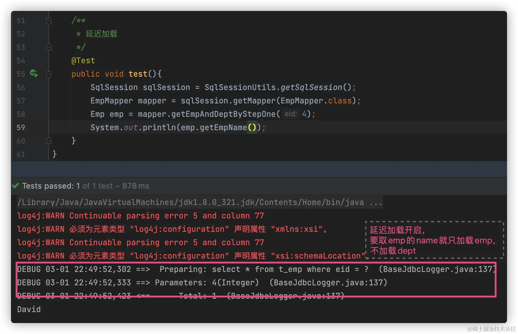The width and height of the screenshot is (518, 334).
Task: Expand the collapsed java command line ellipsis
Action: point(376,203)
